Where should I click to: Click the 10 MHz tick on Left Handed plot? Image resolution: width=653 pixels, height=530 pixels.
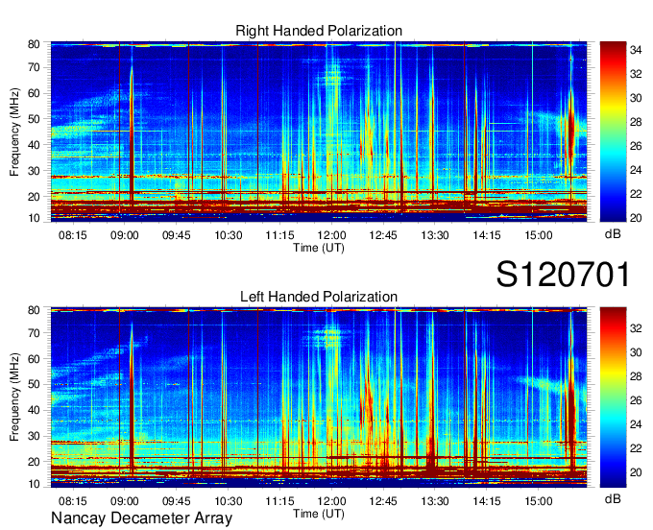tap(34, 484)
